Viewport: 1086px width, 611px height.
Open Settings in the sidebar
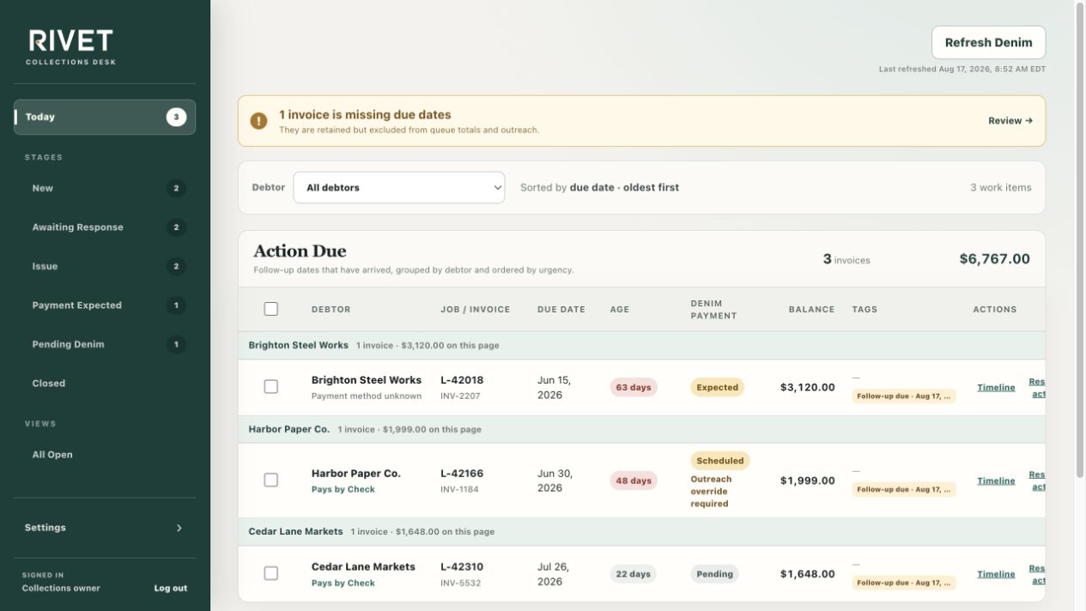coord(105,528)
